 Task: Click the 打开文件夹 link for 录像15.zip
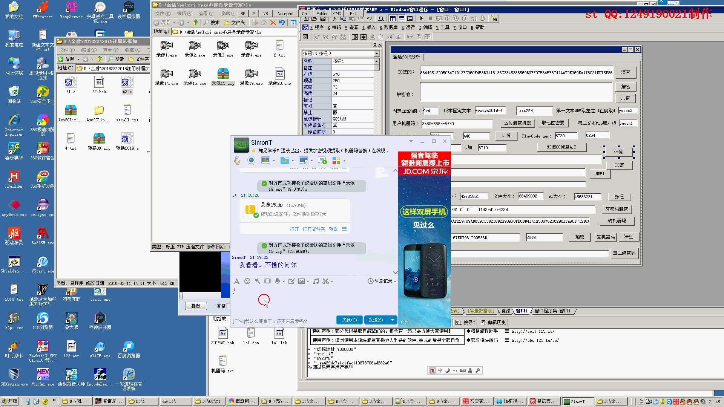pyautogui.click(x=314, y=229)
